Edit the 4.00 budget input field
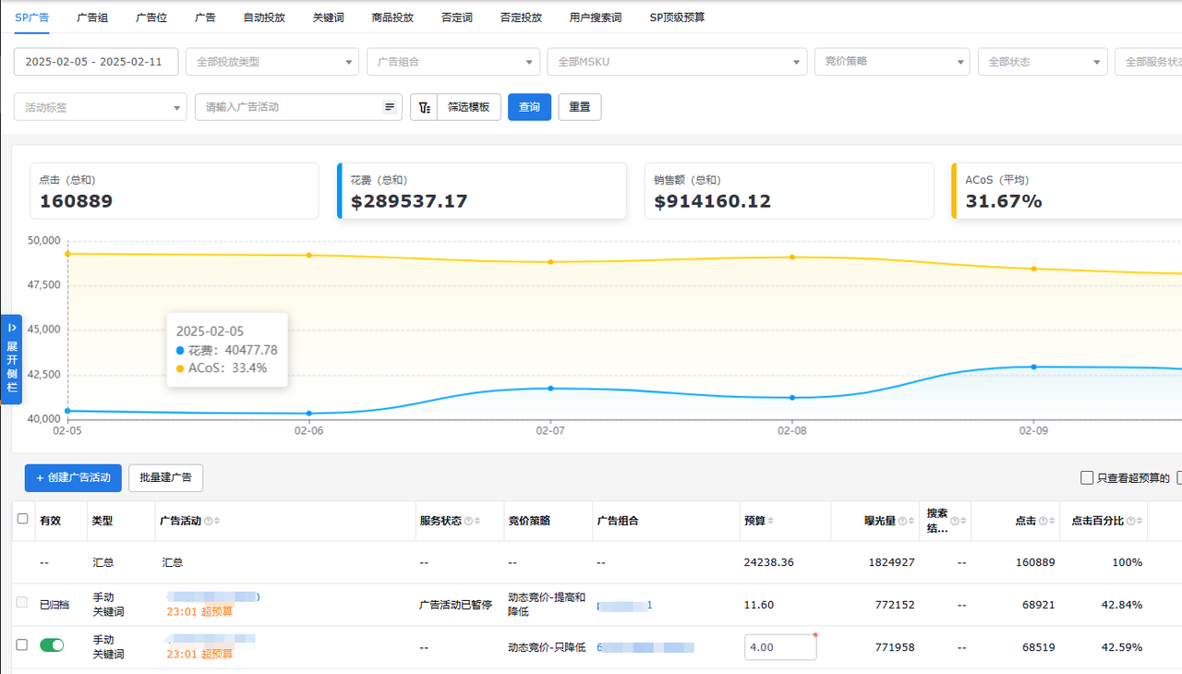The image size is (1182, 674). 780,647
